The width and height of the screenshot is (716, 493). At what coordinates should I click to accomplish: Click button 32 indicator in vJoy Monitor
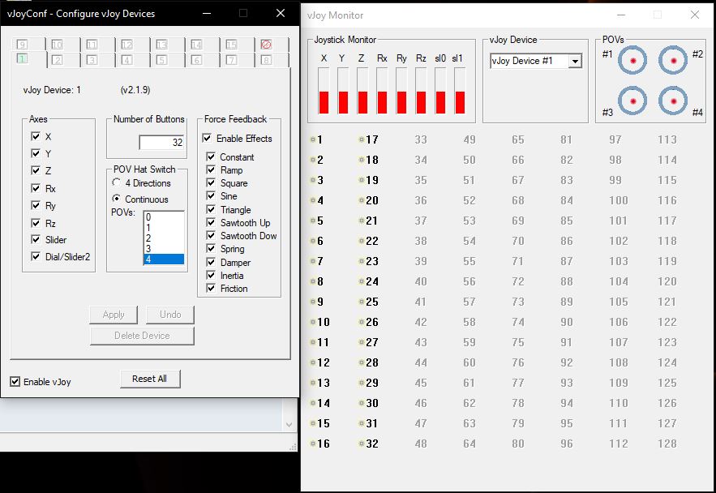(x=362, y=444)
